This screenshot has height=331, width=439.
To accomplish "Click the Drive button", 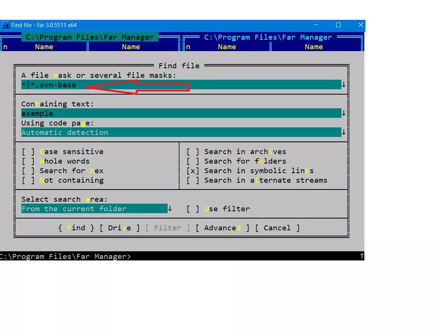I will click(x=120, y=228).
